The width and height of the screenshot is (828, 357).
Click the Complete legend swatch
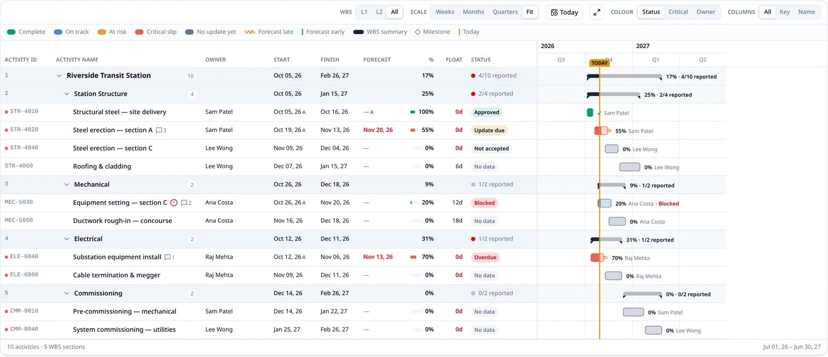point(11,32)
